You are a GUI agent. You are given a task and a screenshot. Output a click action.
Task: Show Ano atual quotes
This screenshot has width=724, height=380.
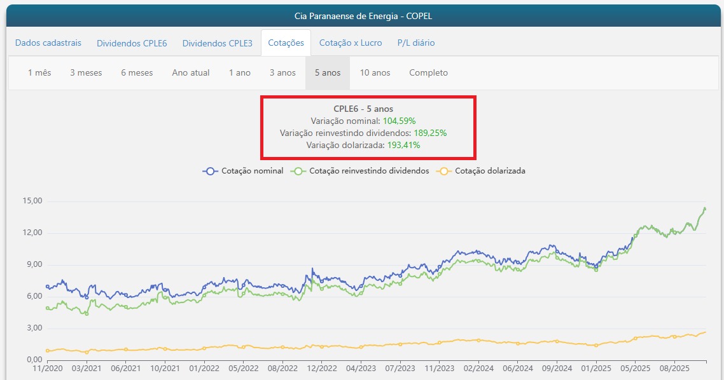pyautogui.click(x=191, y=73)
